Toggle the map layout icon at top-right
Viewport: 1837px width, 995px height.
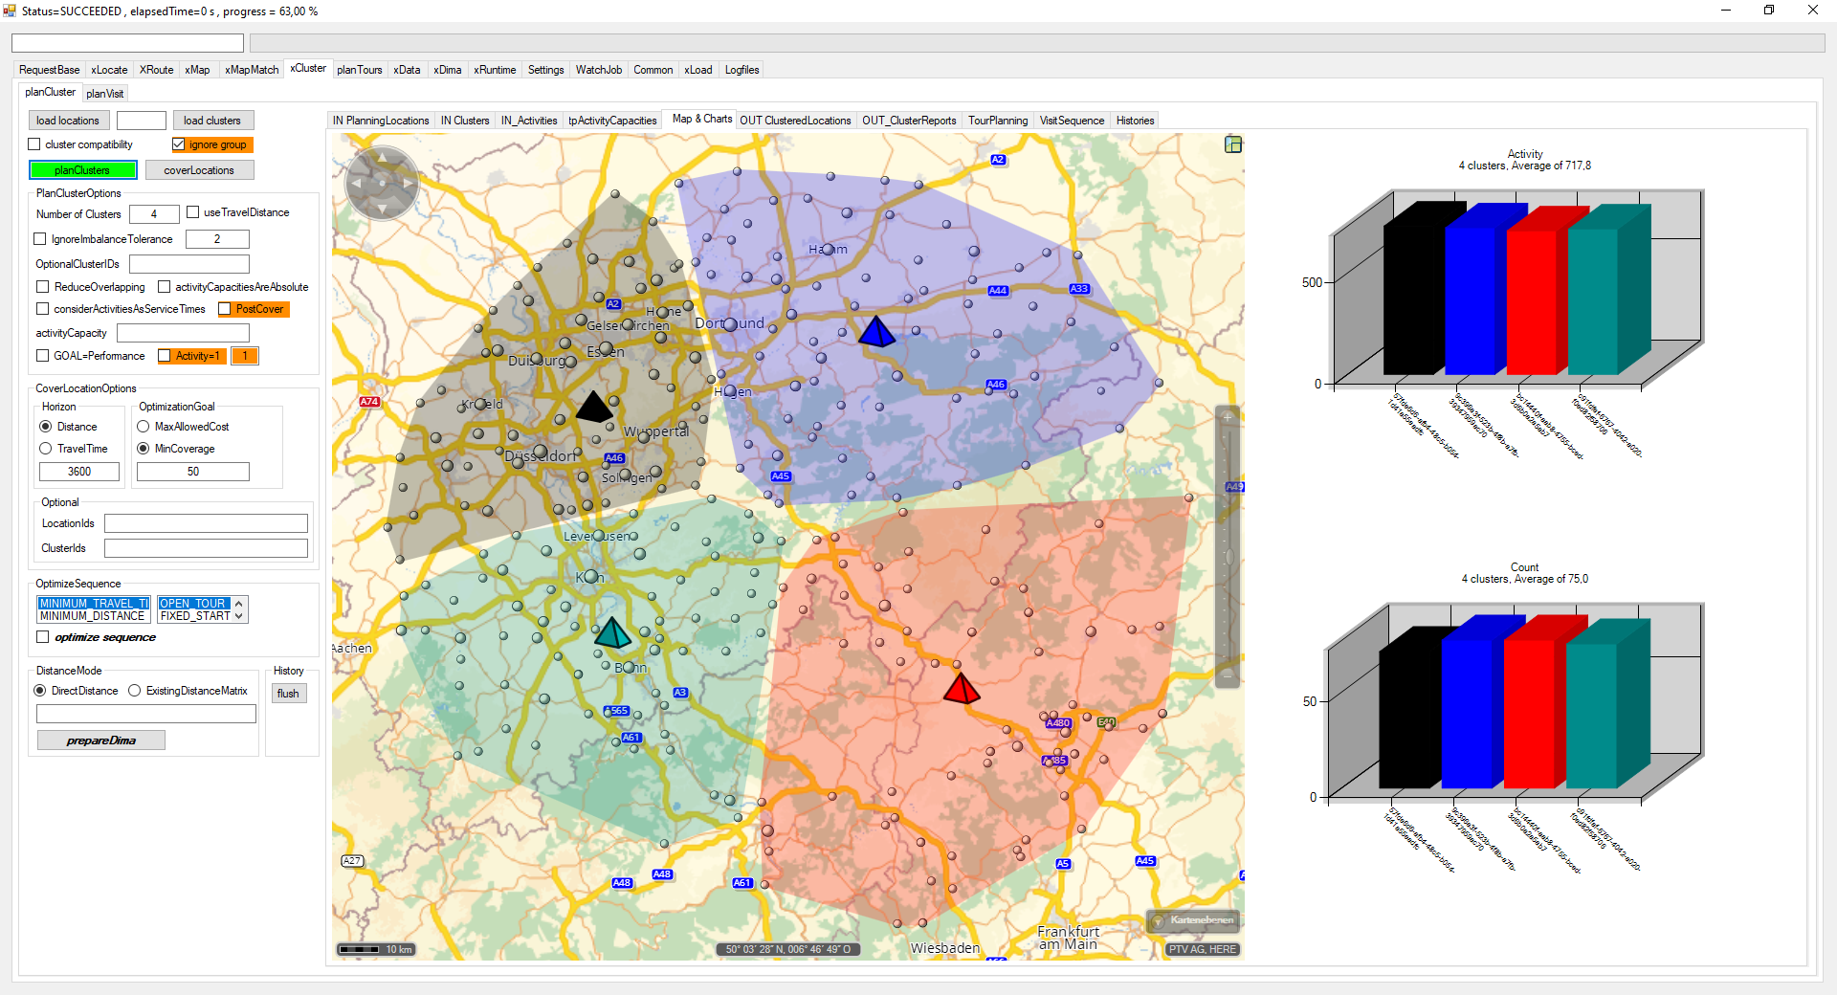(1233, 144)
